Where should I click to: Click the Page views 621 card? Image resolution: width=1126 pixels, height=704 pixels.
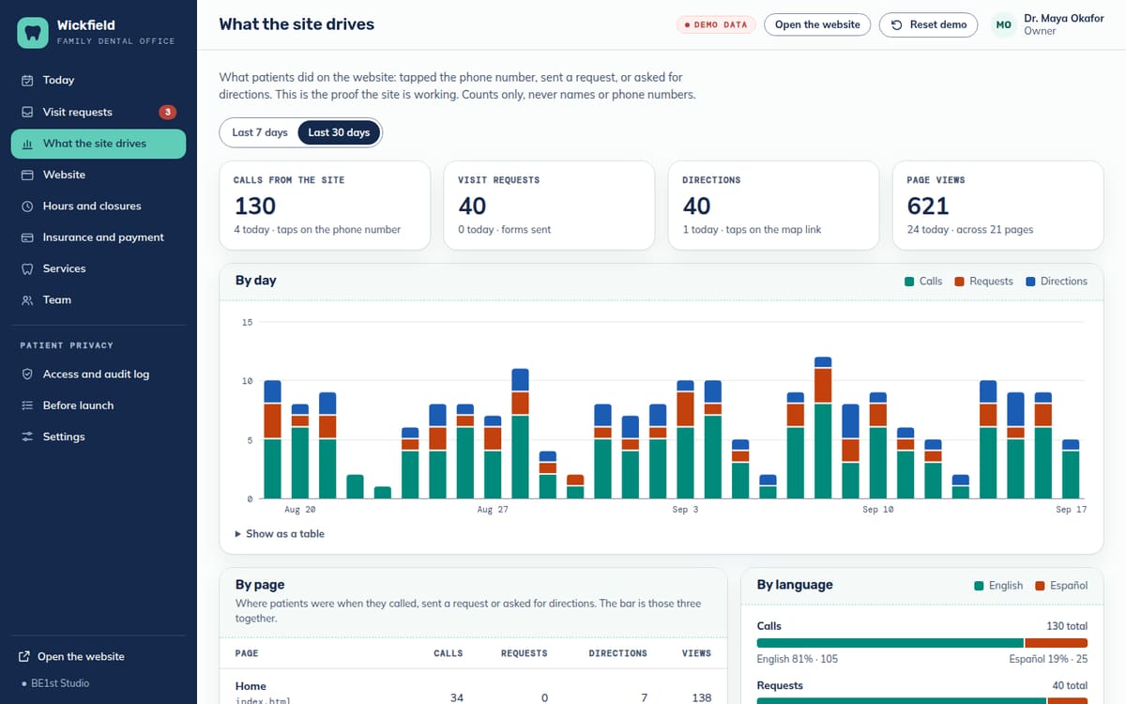click(x=997, y=206)
